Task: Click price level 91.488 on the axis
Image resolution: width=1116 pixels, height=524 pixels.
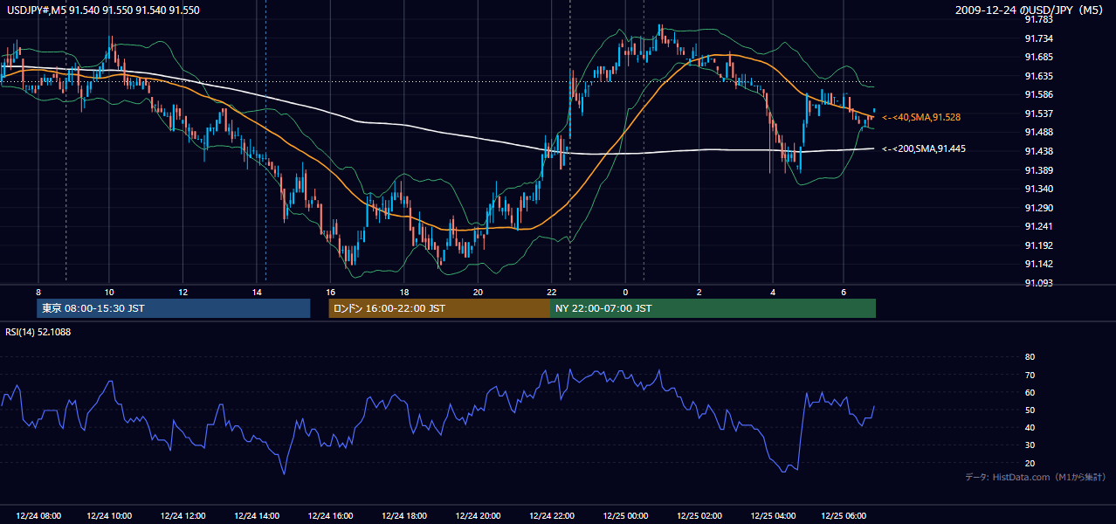Action: coord(1038,132)
